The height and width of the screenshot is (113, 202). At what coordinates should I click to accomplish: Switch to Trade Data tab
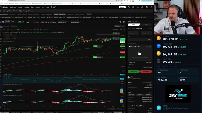click(x=14, y=26)
